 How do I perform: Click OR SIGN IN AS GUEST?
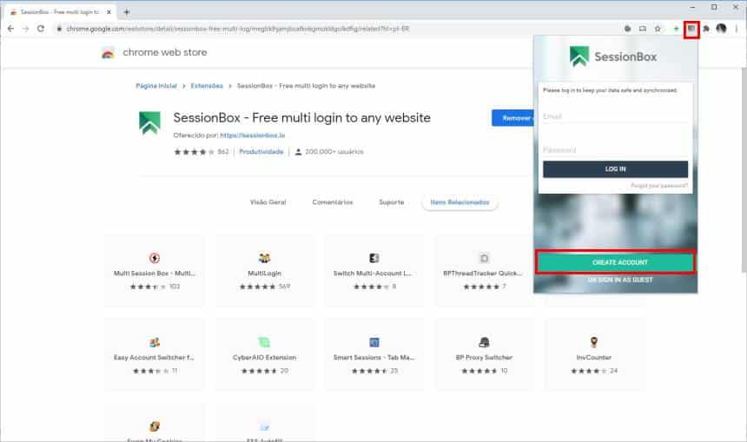[x=620, y=280]
